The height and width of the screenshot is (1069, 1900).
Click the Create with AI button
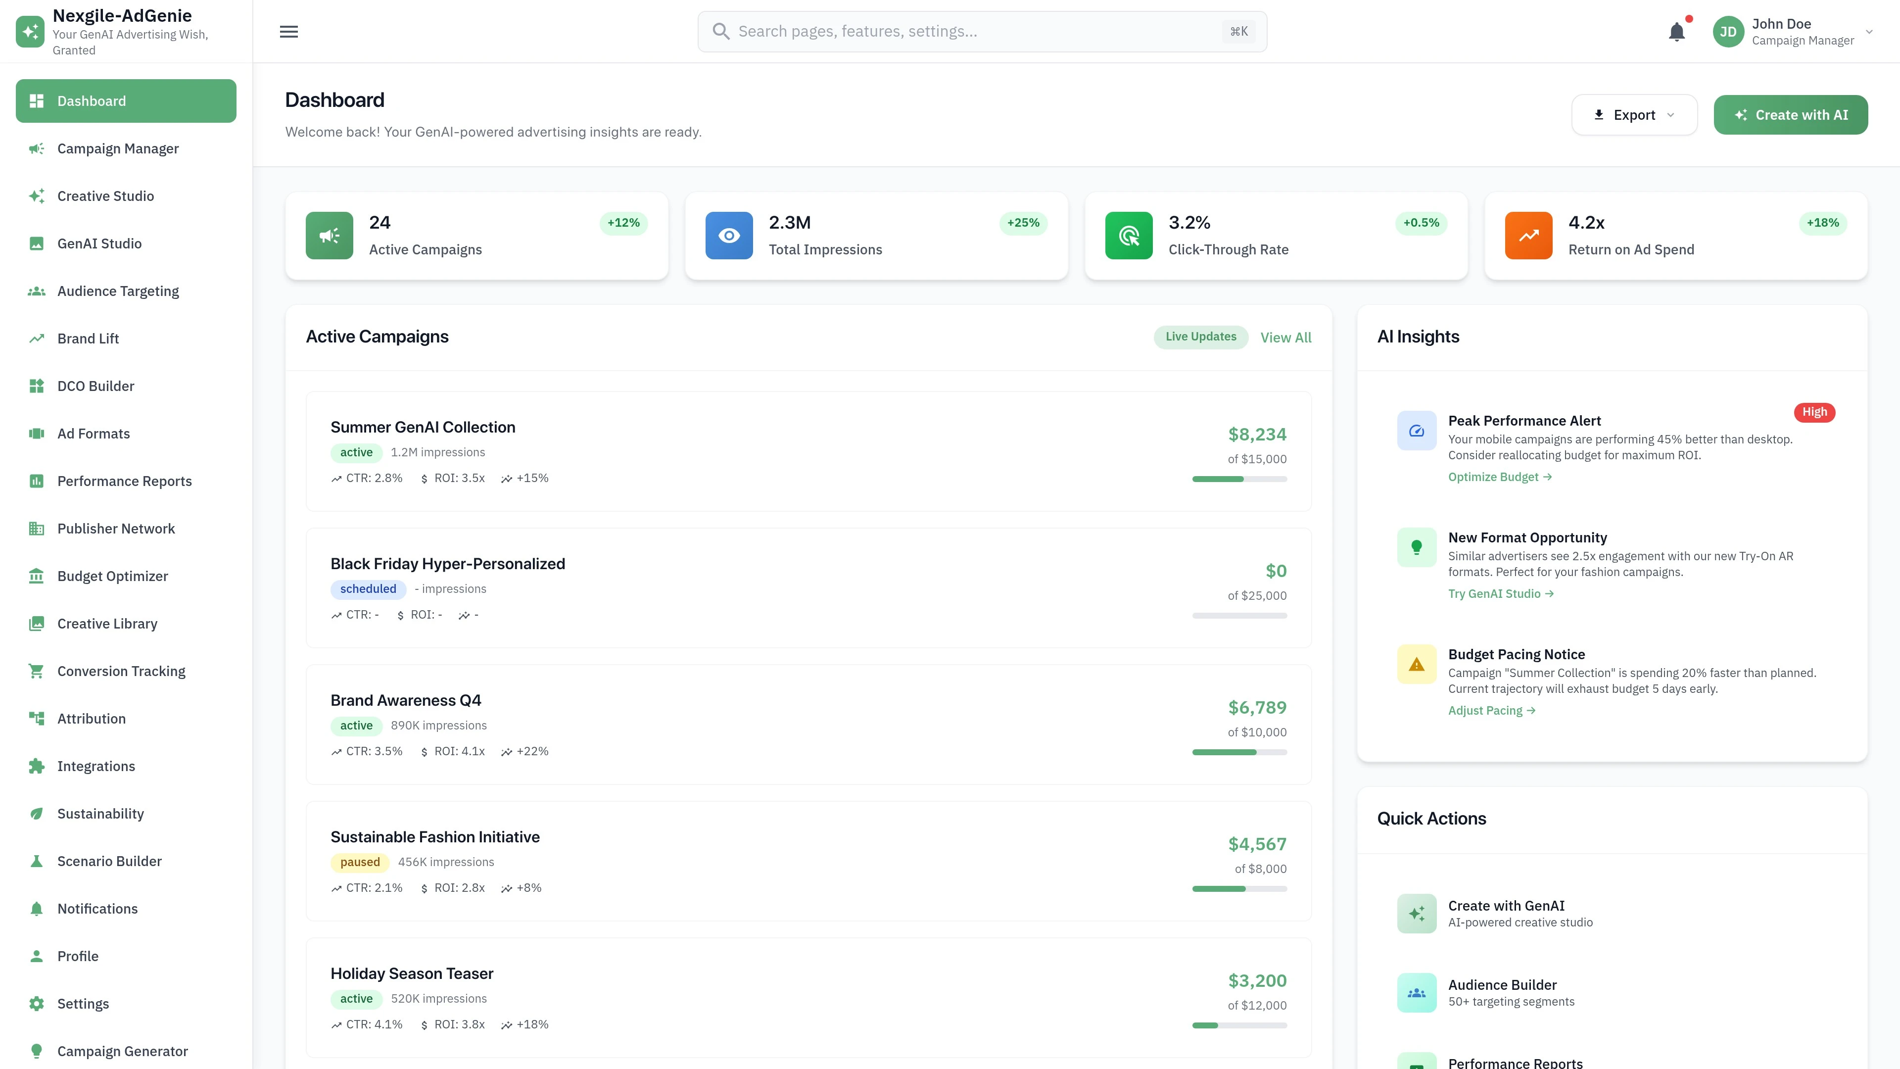pos(1791,114)
